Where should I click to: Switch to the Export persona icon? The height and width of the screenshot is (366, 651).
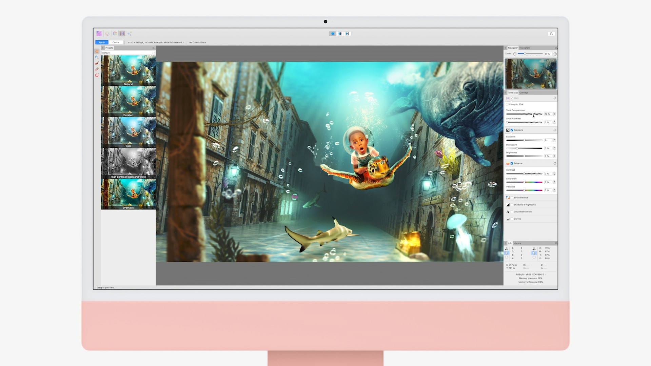pos(130,34)
